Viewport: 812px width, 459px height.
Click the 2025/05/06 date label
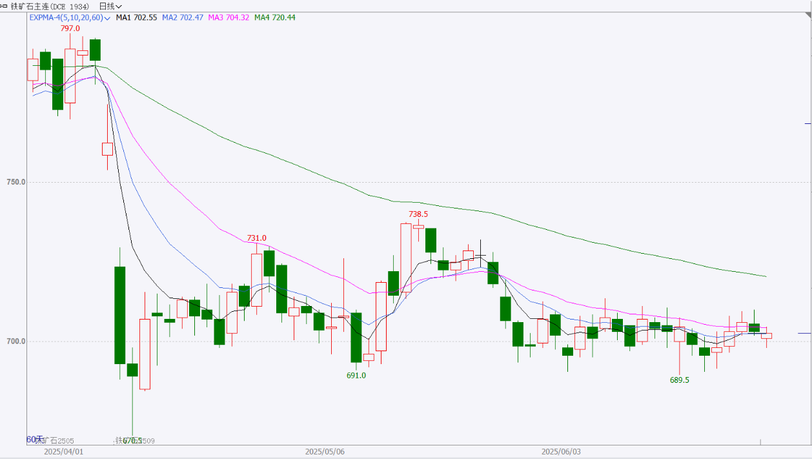click(x=325, y=453)
